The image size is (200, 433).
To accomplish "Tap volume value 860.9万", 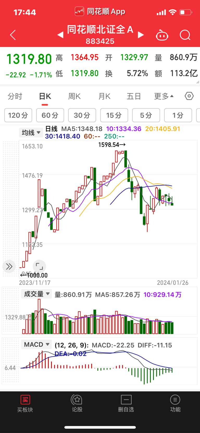I will 184,57.
